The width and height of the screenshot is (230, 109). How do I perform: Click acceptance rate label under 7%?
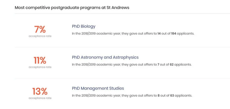coord(40,36)
